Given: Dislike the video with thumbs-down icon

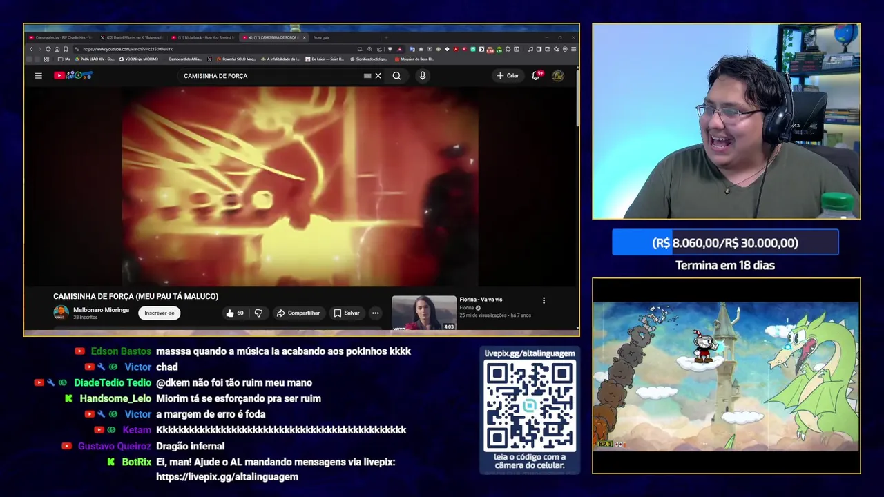Looking at the screenshot, I should 258,313.
